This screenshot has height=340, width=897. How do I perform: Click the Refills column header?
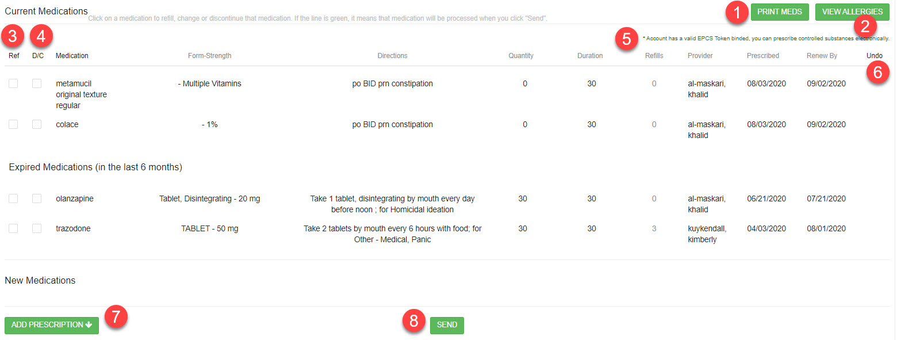654,55
